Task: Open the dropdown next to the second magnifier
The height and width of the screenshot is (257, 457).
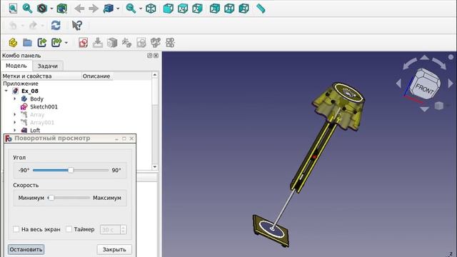Action: [141, 9]
